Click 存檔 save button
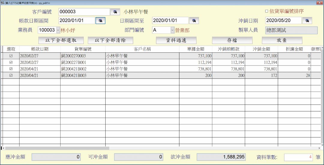Viewport: 324px width, 165px height. coord(232,40)
